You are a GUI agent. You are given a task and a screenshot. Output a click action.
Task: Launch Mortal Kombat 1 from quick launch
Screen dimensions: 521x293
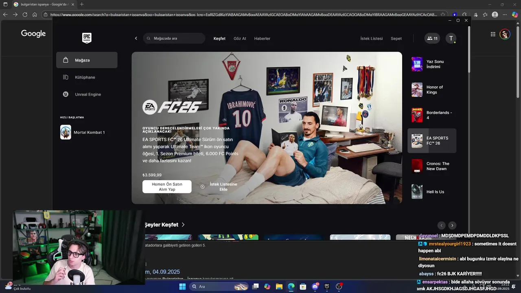pyautogui.click(x=87, y=132)
